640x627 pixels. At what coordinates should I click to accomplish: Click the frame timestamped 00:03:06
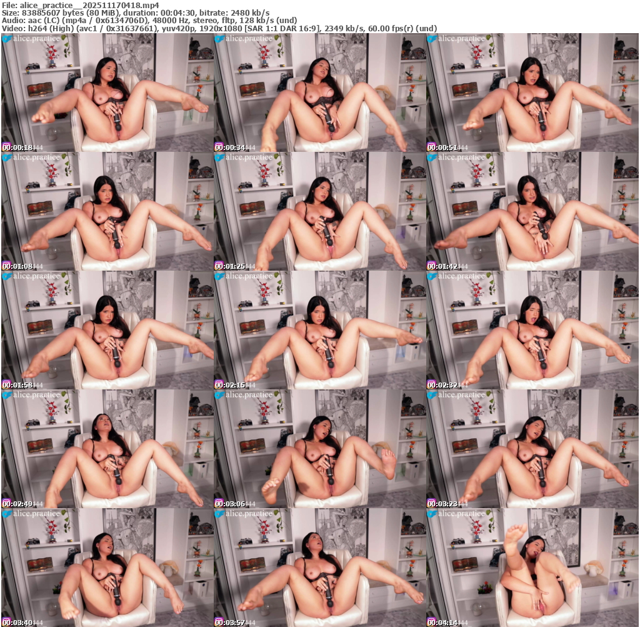click(x=319, y=449)
